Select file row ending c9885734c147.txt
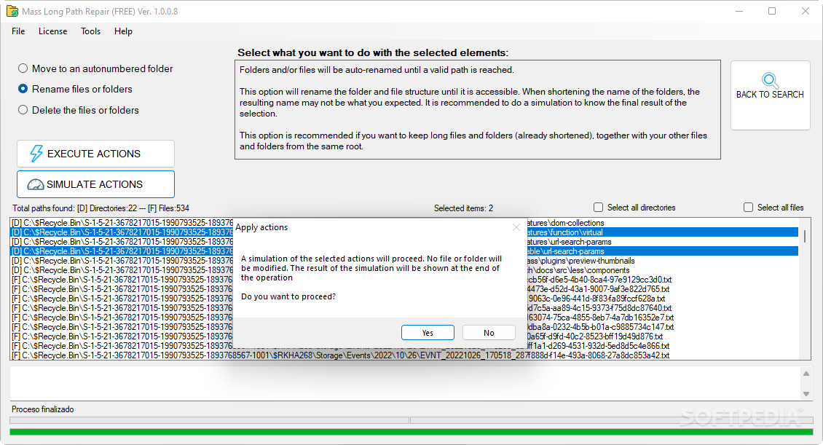Viewport: 823px width, 445px height. click(x=405, y=327)
